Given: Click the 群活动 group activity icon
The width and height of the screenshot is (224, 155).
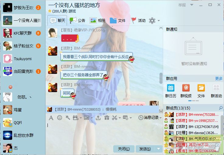Looking at the screenshot, I should (x=216, y=91).
